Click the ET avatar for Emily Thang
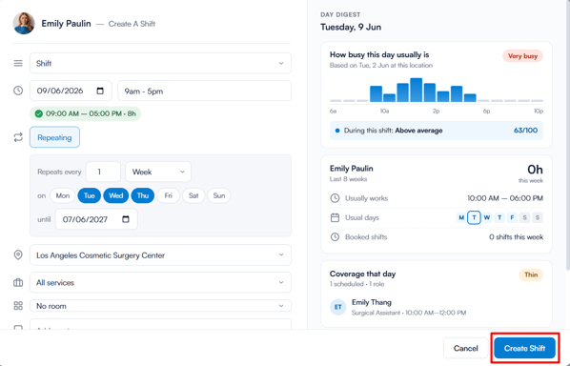This screenshot has height=366, width=570. (338, 307)
